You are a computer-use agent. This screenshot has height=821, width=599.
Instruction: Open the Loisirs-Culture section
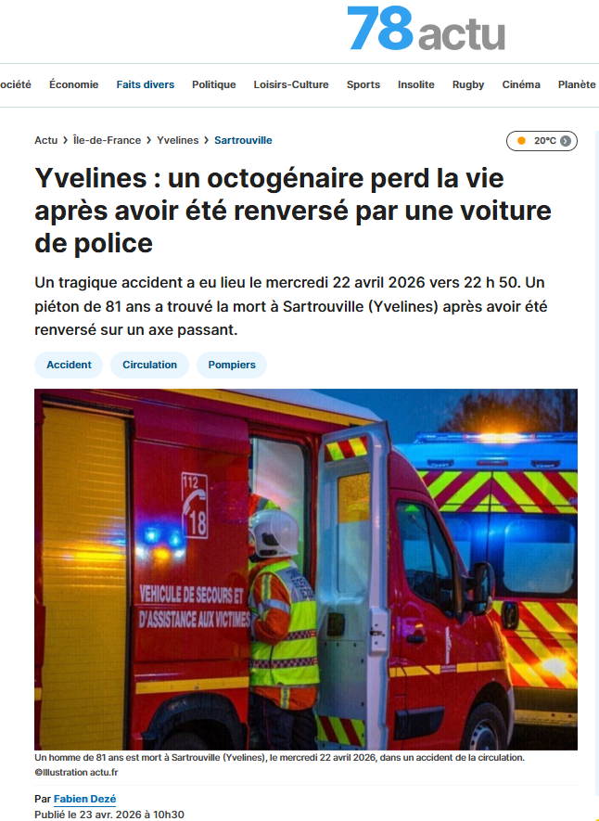pos(291,84)
